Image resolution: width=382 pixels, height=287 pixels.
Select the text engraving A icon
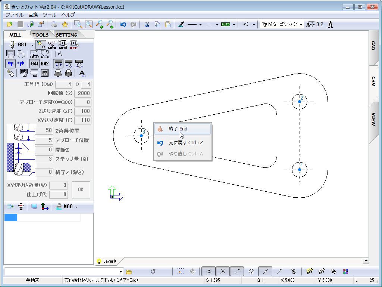point(82,73)
